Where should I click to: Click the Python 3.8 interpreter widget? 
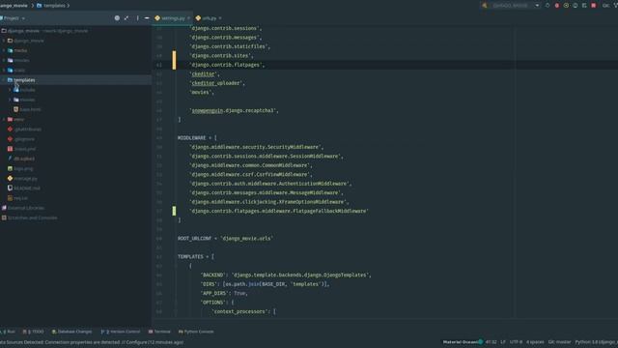point(596,342)
